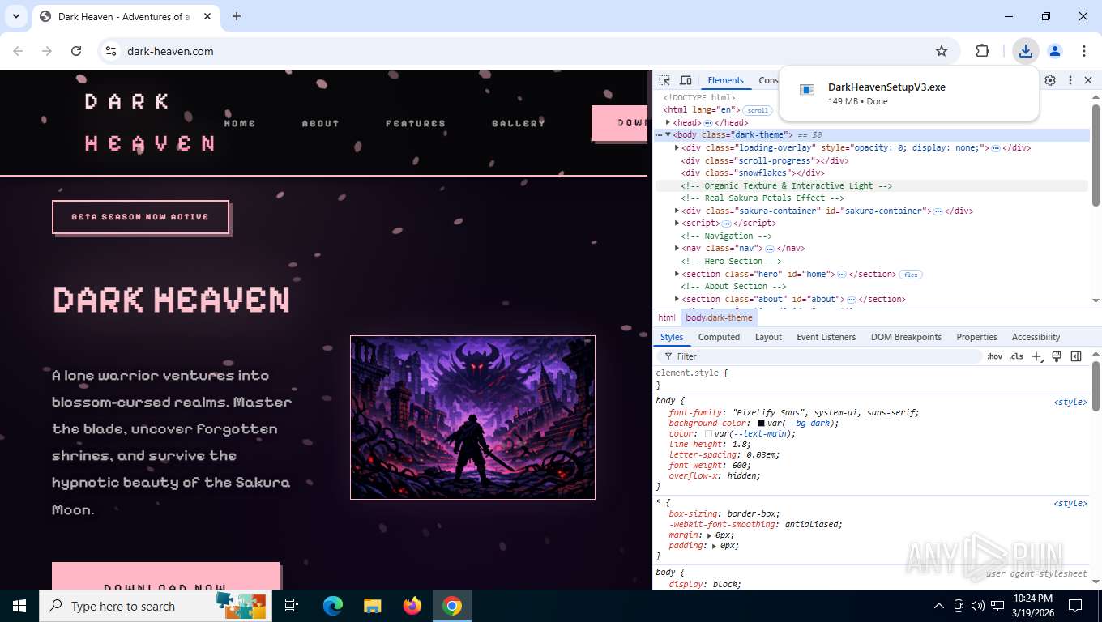The image size is (1102, 622).
Task: Open the Chrome downloads icon
Action: [1026, 51]
